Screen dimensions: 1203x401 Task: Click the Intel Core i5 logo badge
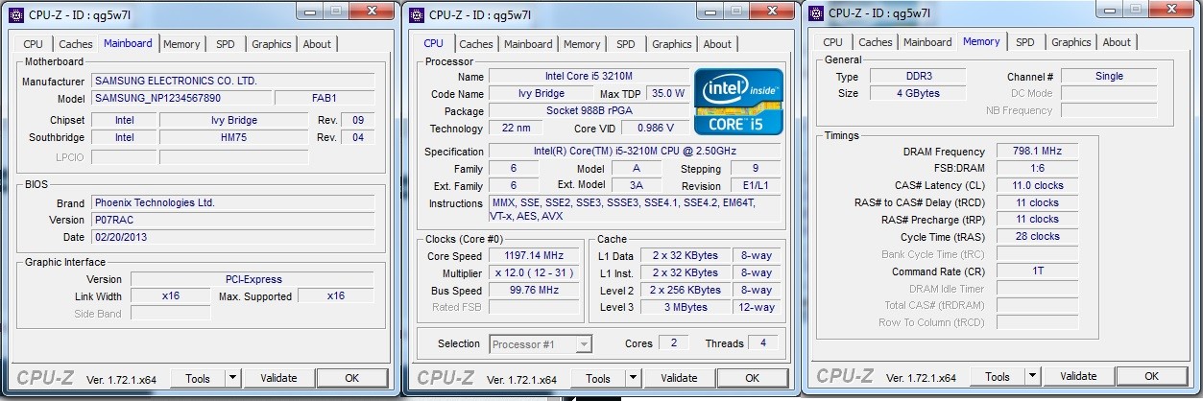(739, 101)
